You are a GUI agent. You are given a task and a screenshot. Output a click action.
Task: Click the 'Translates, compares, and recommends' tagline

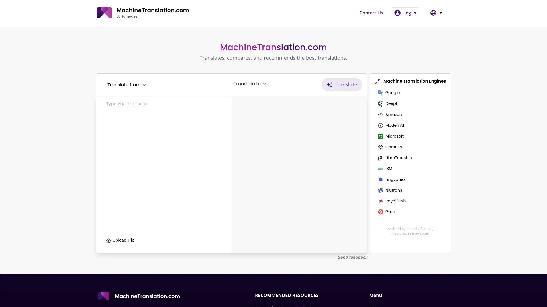pyautogui.click(x=273, y=58)
